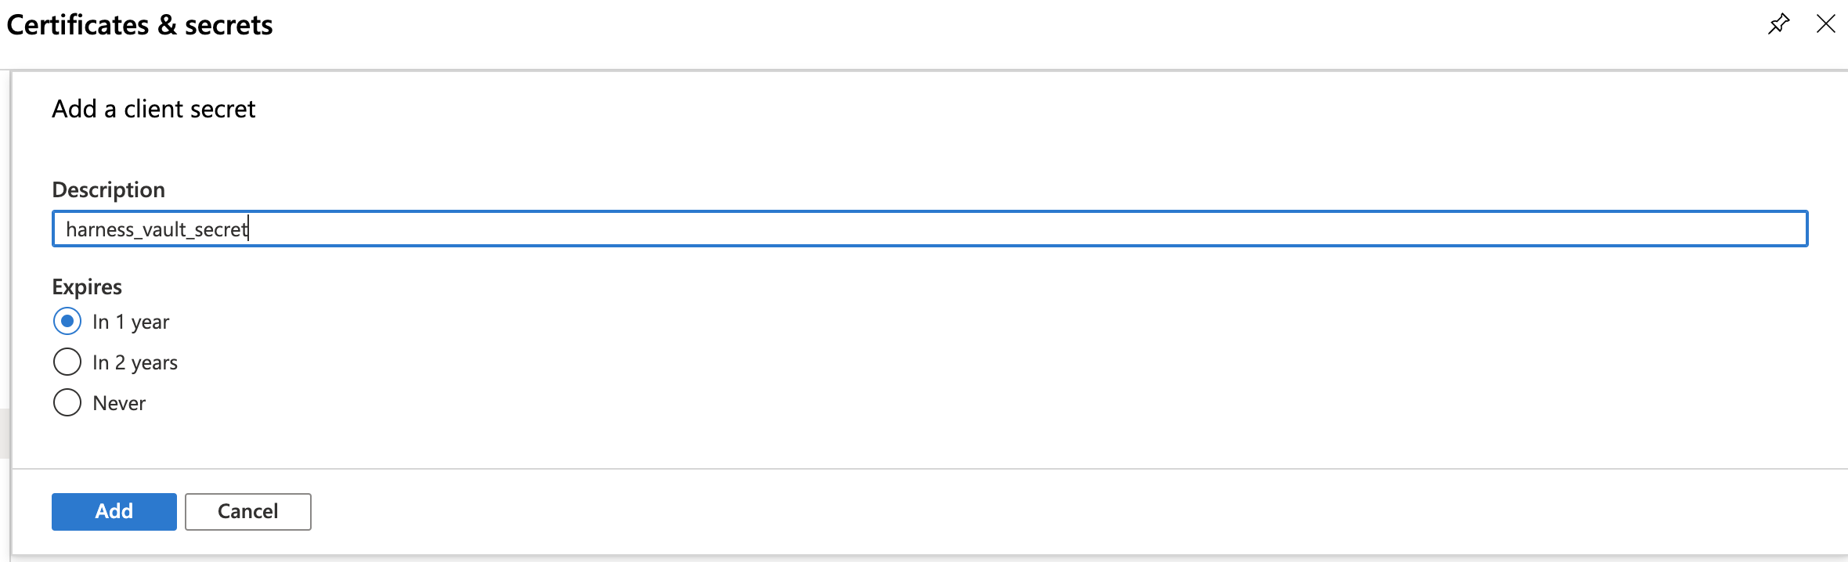Screen dimensions: 1848x562
Task: Click the "In 2 years" label text
Action: pyautogui.click(x=135, y=362)
